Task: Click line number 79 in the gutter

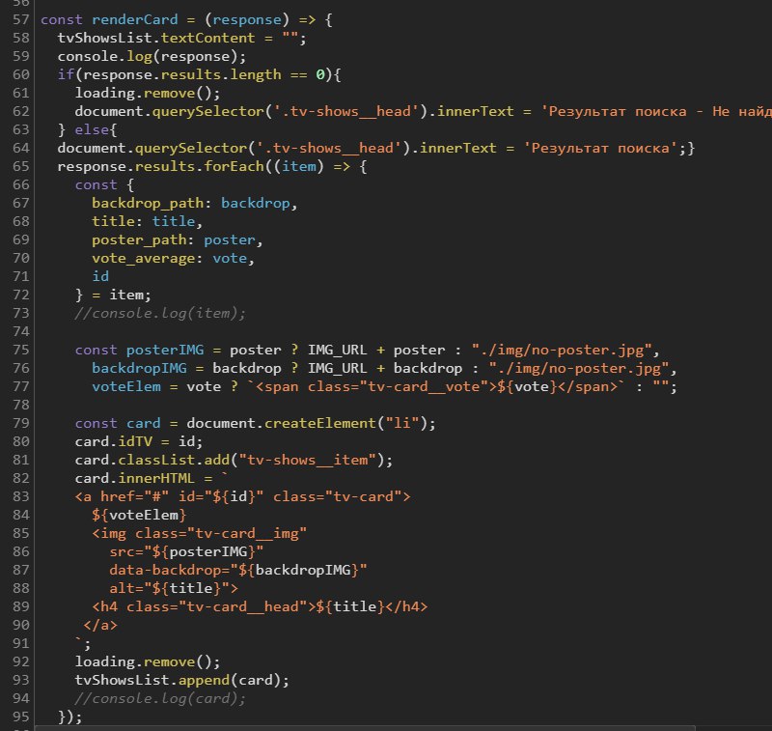Action: (20, 423)
